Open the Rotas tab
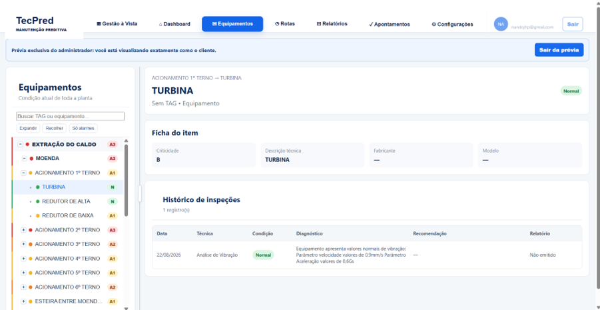Viewport: 600px width, 310px height. [285, 24]
